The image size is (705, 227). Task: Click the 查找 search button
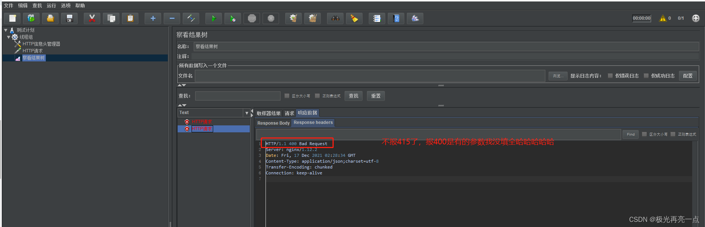(354, 96)
